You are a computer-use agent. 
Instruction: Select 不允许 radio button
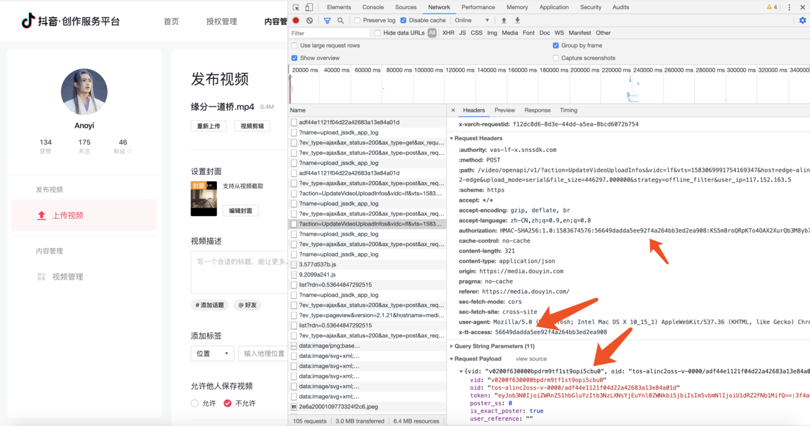click(x=227, y=403)
